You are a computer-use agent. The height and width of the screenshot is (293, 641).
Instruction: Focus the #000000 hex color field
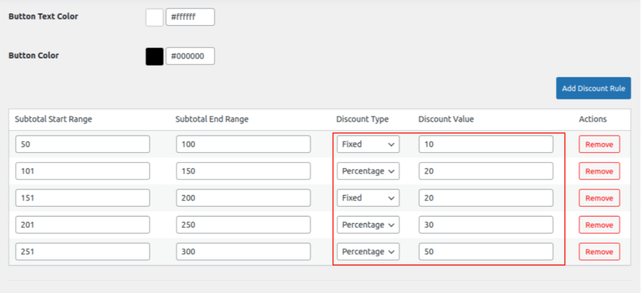click(x=190, y=56)
